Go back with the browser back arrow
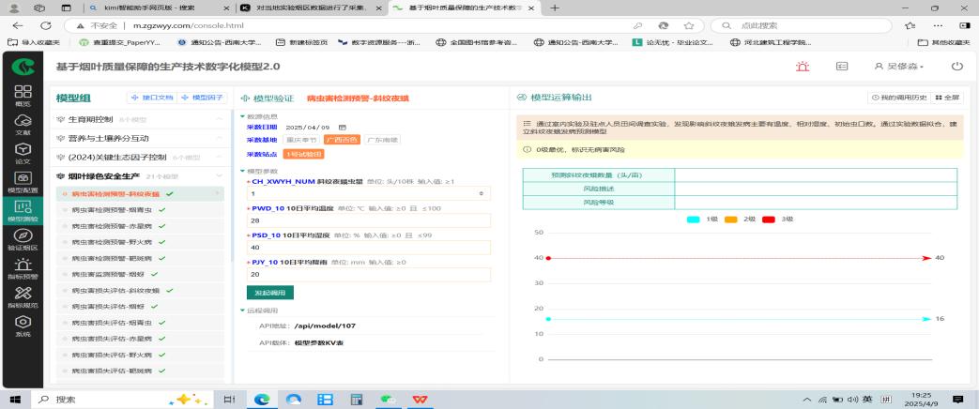 coord(18,25)
